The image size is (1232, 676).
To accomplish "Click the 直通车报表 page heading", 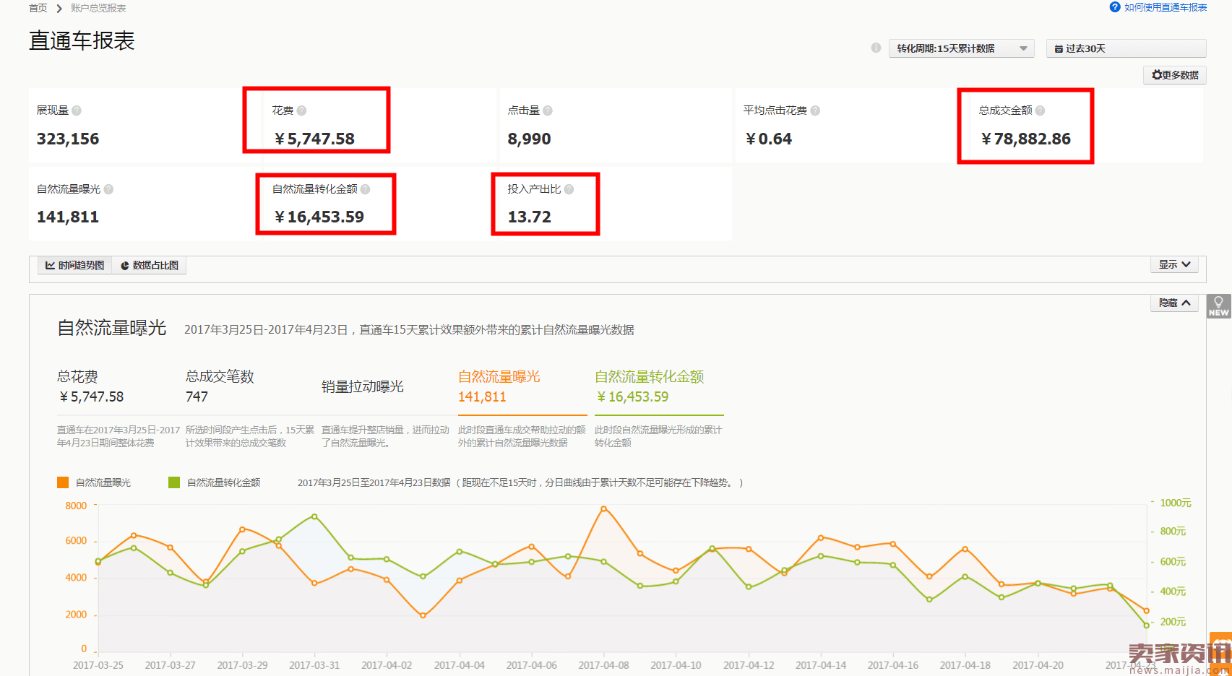I will pos(82,40).
